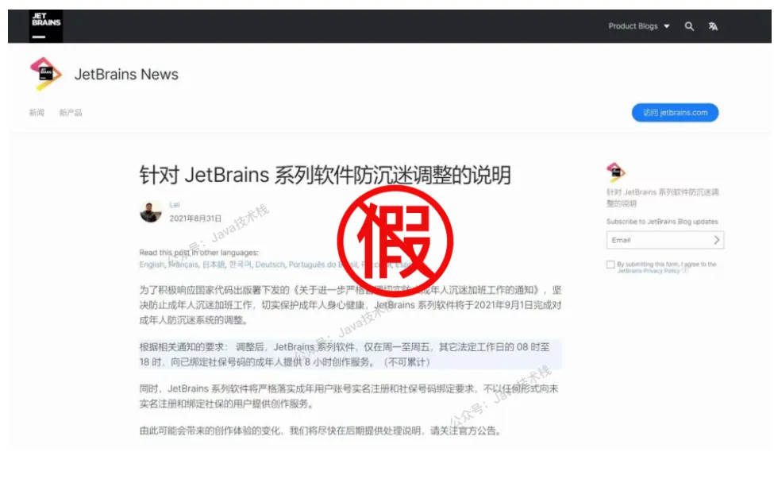Click the 访问 jetbrains.com button
Screen dimensions: 774x483
pos(675,113)
